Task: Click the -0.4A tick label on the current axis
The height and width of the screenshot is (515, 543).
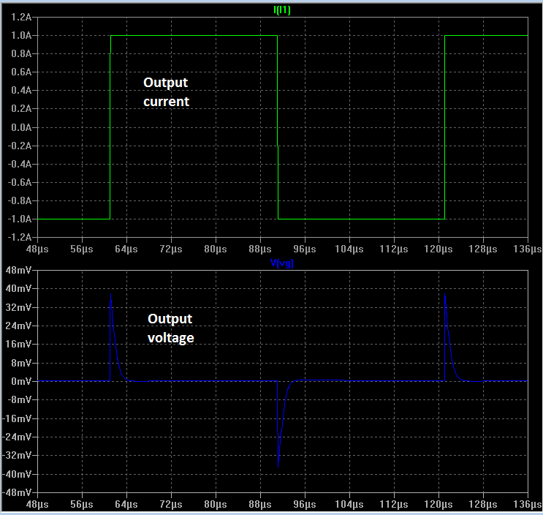Action: coord(20,164)
